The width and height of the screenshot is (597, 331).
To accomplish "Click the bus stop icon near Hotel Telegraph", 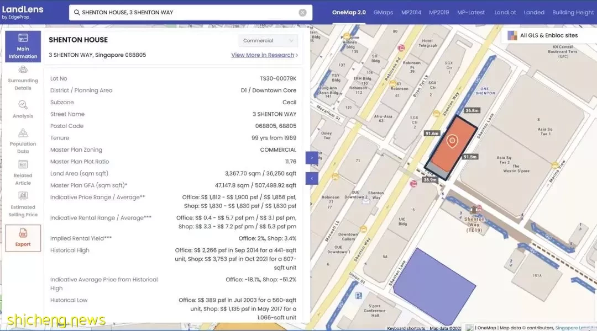I will coord(401,48).
